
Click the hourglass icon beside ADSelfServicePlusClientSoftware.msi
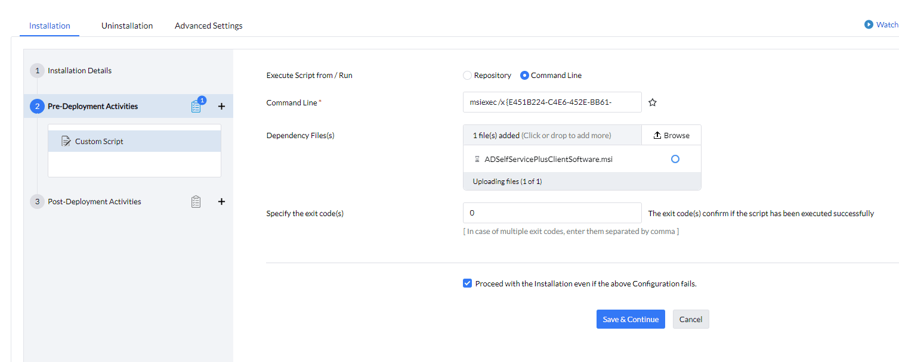pyautogui.click(x=477, y=159)
